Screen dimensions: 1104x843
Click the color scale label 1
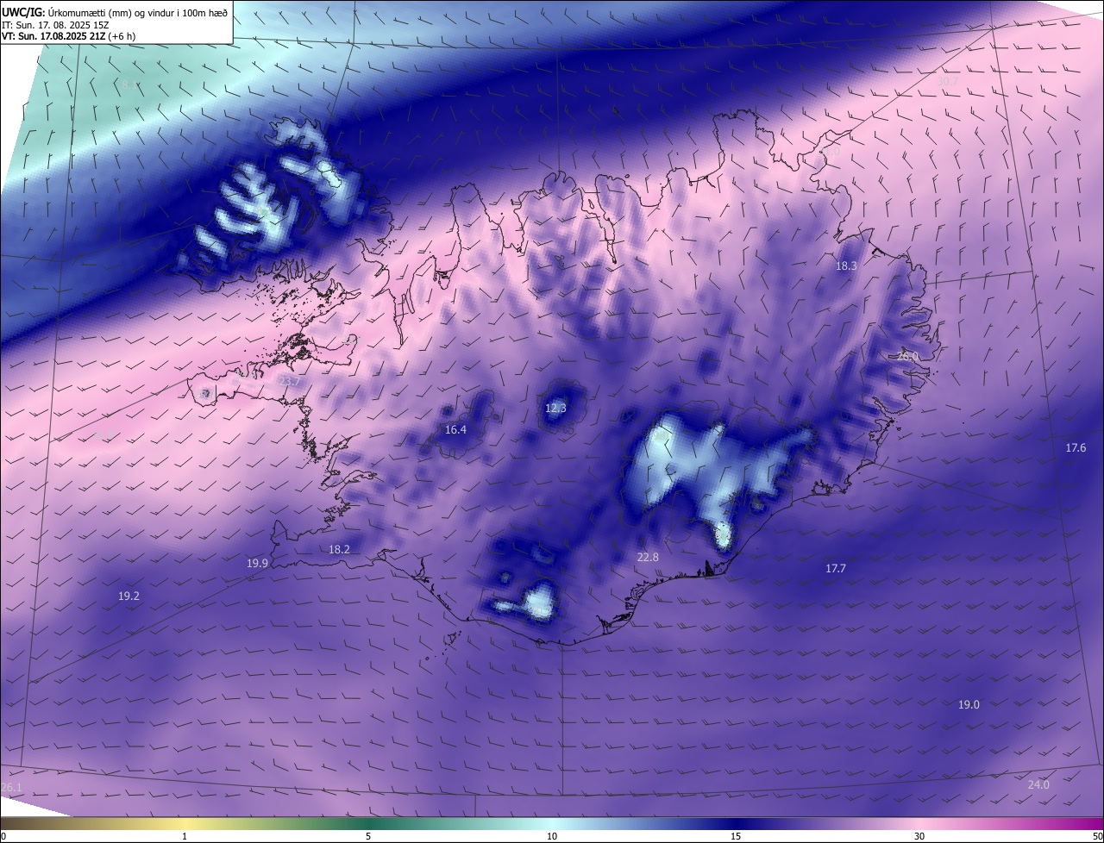point(185,837)
